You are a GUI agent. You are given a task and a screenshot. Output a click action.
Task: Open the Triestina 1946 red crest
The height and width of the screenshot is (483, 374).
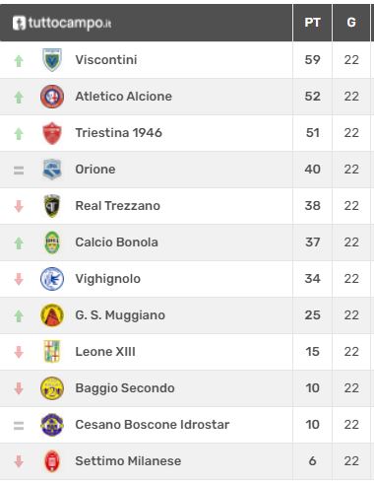pos(52,133)
